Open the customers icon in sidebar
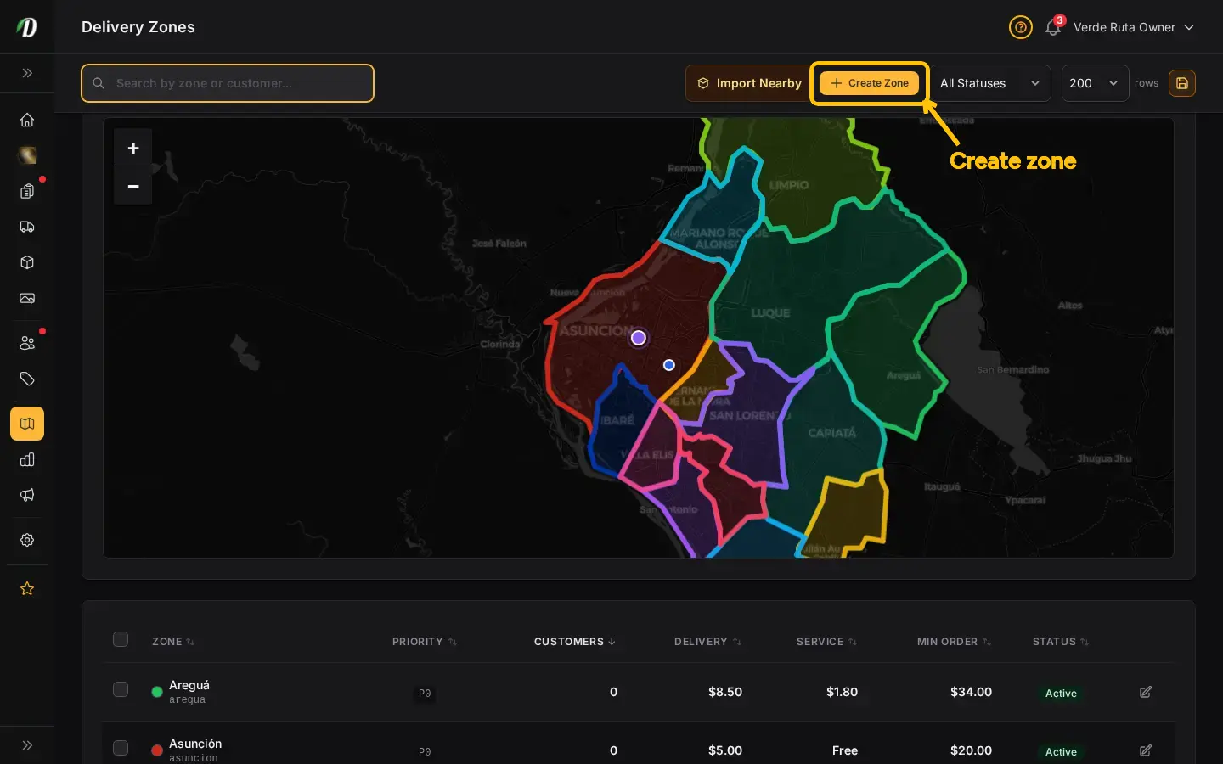 [27, 343]
